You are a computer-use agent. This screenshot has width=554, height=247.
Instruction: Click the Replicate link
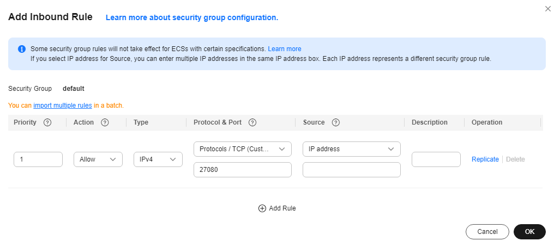(485, 159)
